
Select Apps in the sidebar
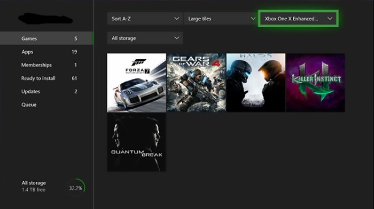pyautogui.click(x=46, y=52)
